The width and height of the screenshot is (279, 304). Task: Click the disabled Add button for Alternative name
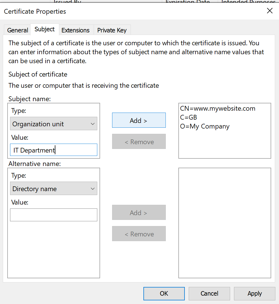139,212
